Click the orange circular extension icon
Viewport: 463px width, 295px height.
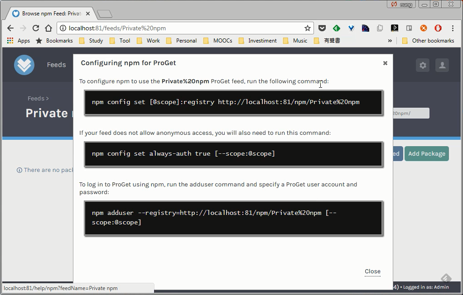(x=424, y=28)
